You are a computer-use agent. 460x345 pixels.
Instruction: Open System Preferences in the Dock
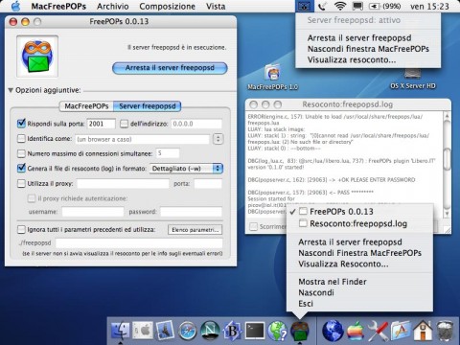143,331
